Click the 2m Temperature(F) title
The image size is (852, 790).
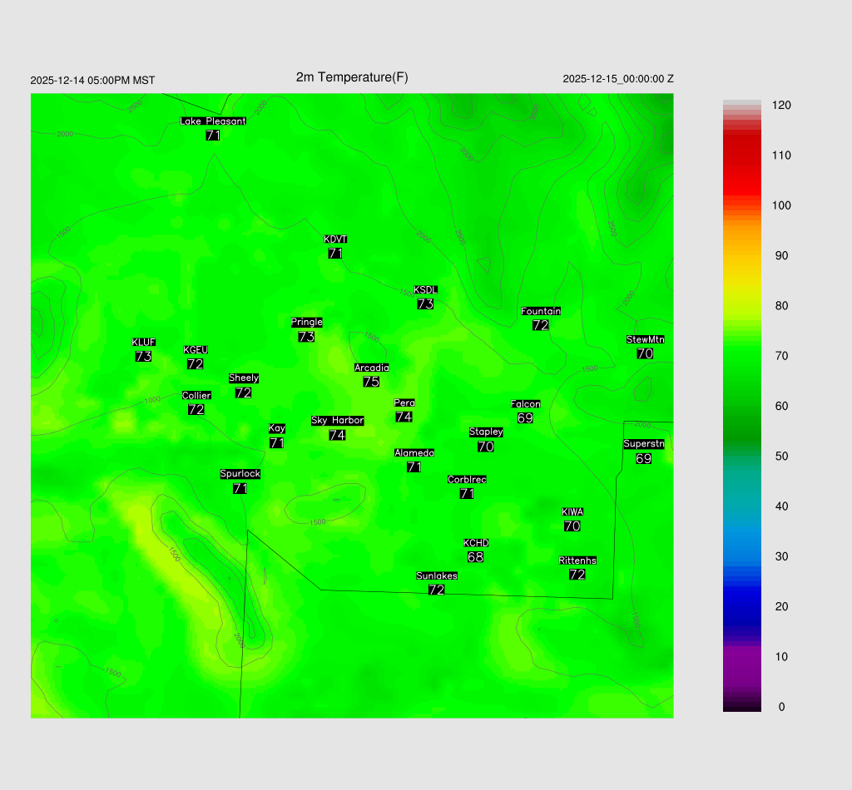(x=352, y=77)
